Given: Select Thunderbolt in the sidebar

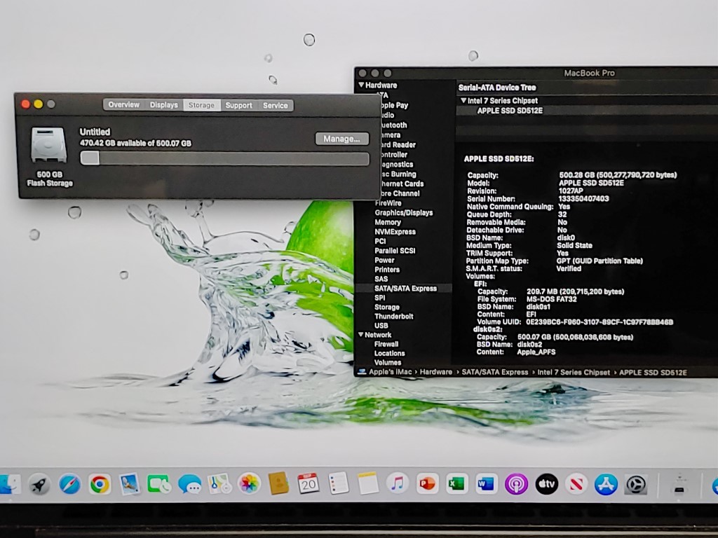Looking at the screenshot, I should tap(394, 317).
